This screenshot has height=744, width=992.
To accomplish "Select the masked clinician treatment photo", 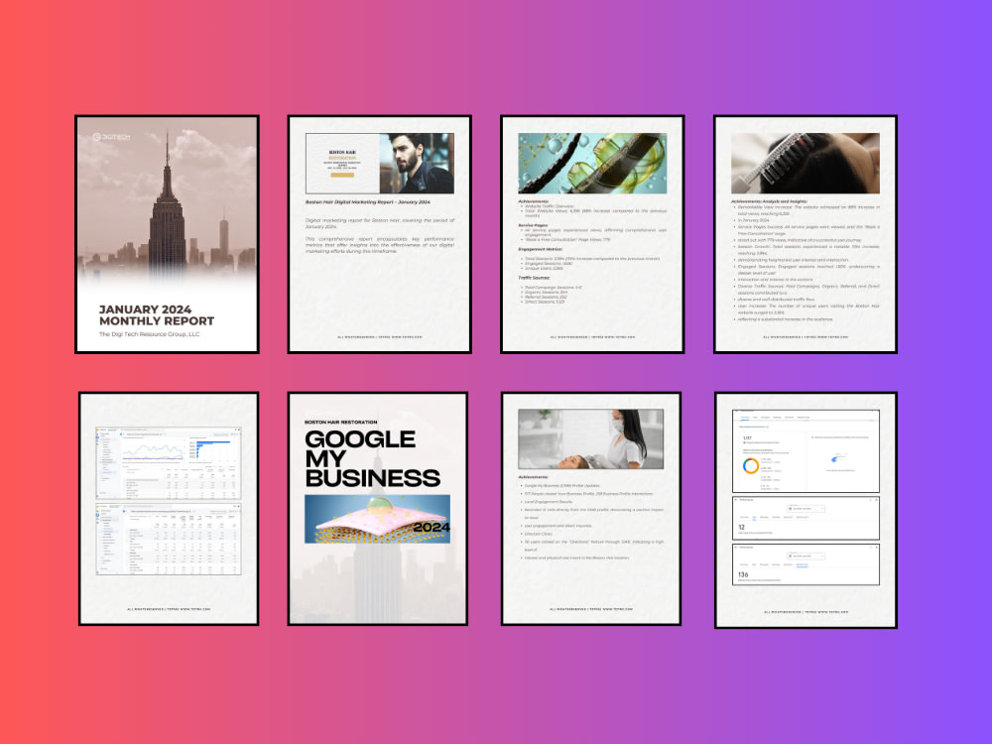I will [591, 438].
